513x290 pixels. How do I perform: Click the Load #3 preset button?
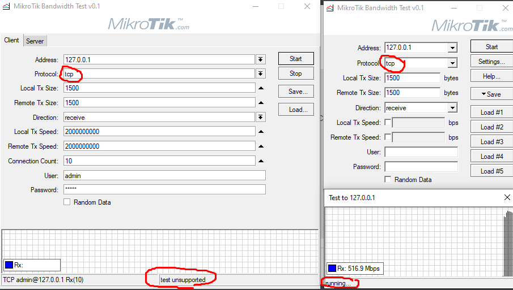[x=491, y=141]
